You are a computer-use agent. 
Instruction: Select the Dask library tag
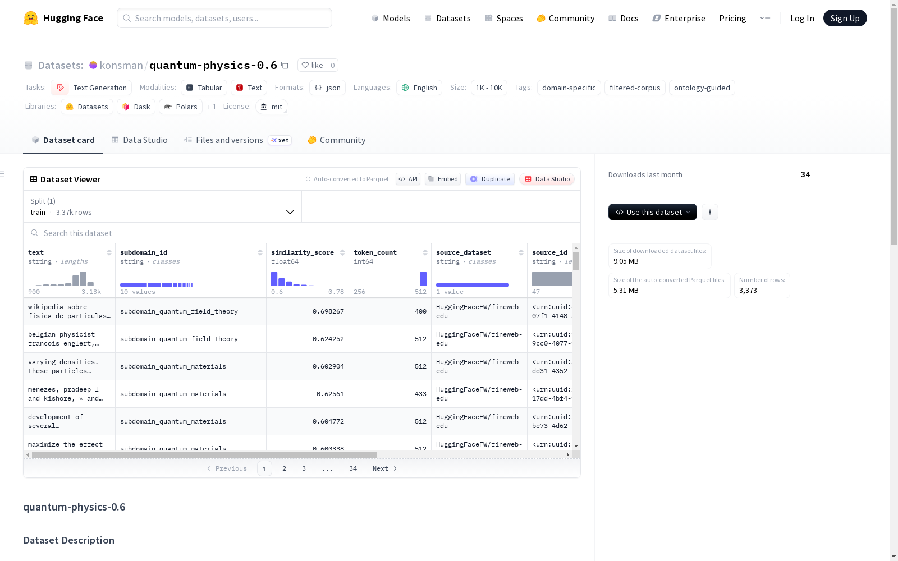coord(136,107)
